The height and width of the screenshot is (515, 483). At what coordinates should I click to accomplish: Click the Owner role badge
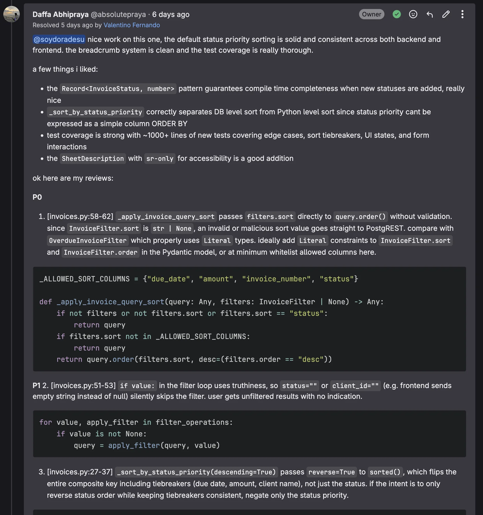point(371,14)
